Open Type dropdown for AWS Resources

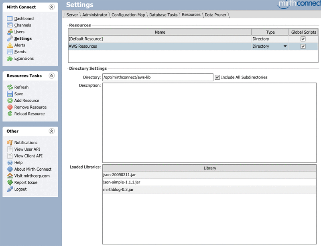pos(285,46)
